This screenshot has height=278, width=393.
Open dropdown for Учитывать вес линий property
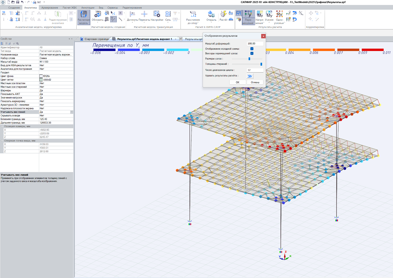tap(72, 112)
